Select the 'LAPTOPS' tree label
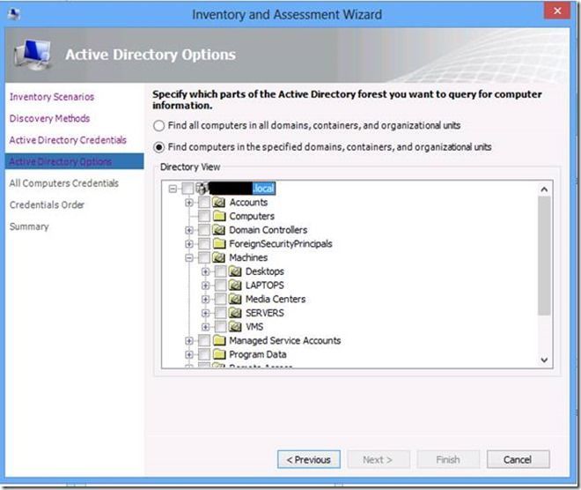Image resolution: width=581 pixels, height=490 pixels. 265,286
